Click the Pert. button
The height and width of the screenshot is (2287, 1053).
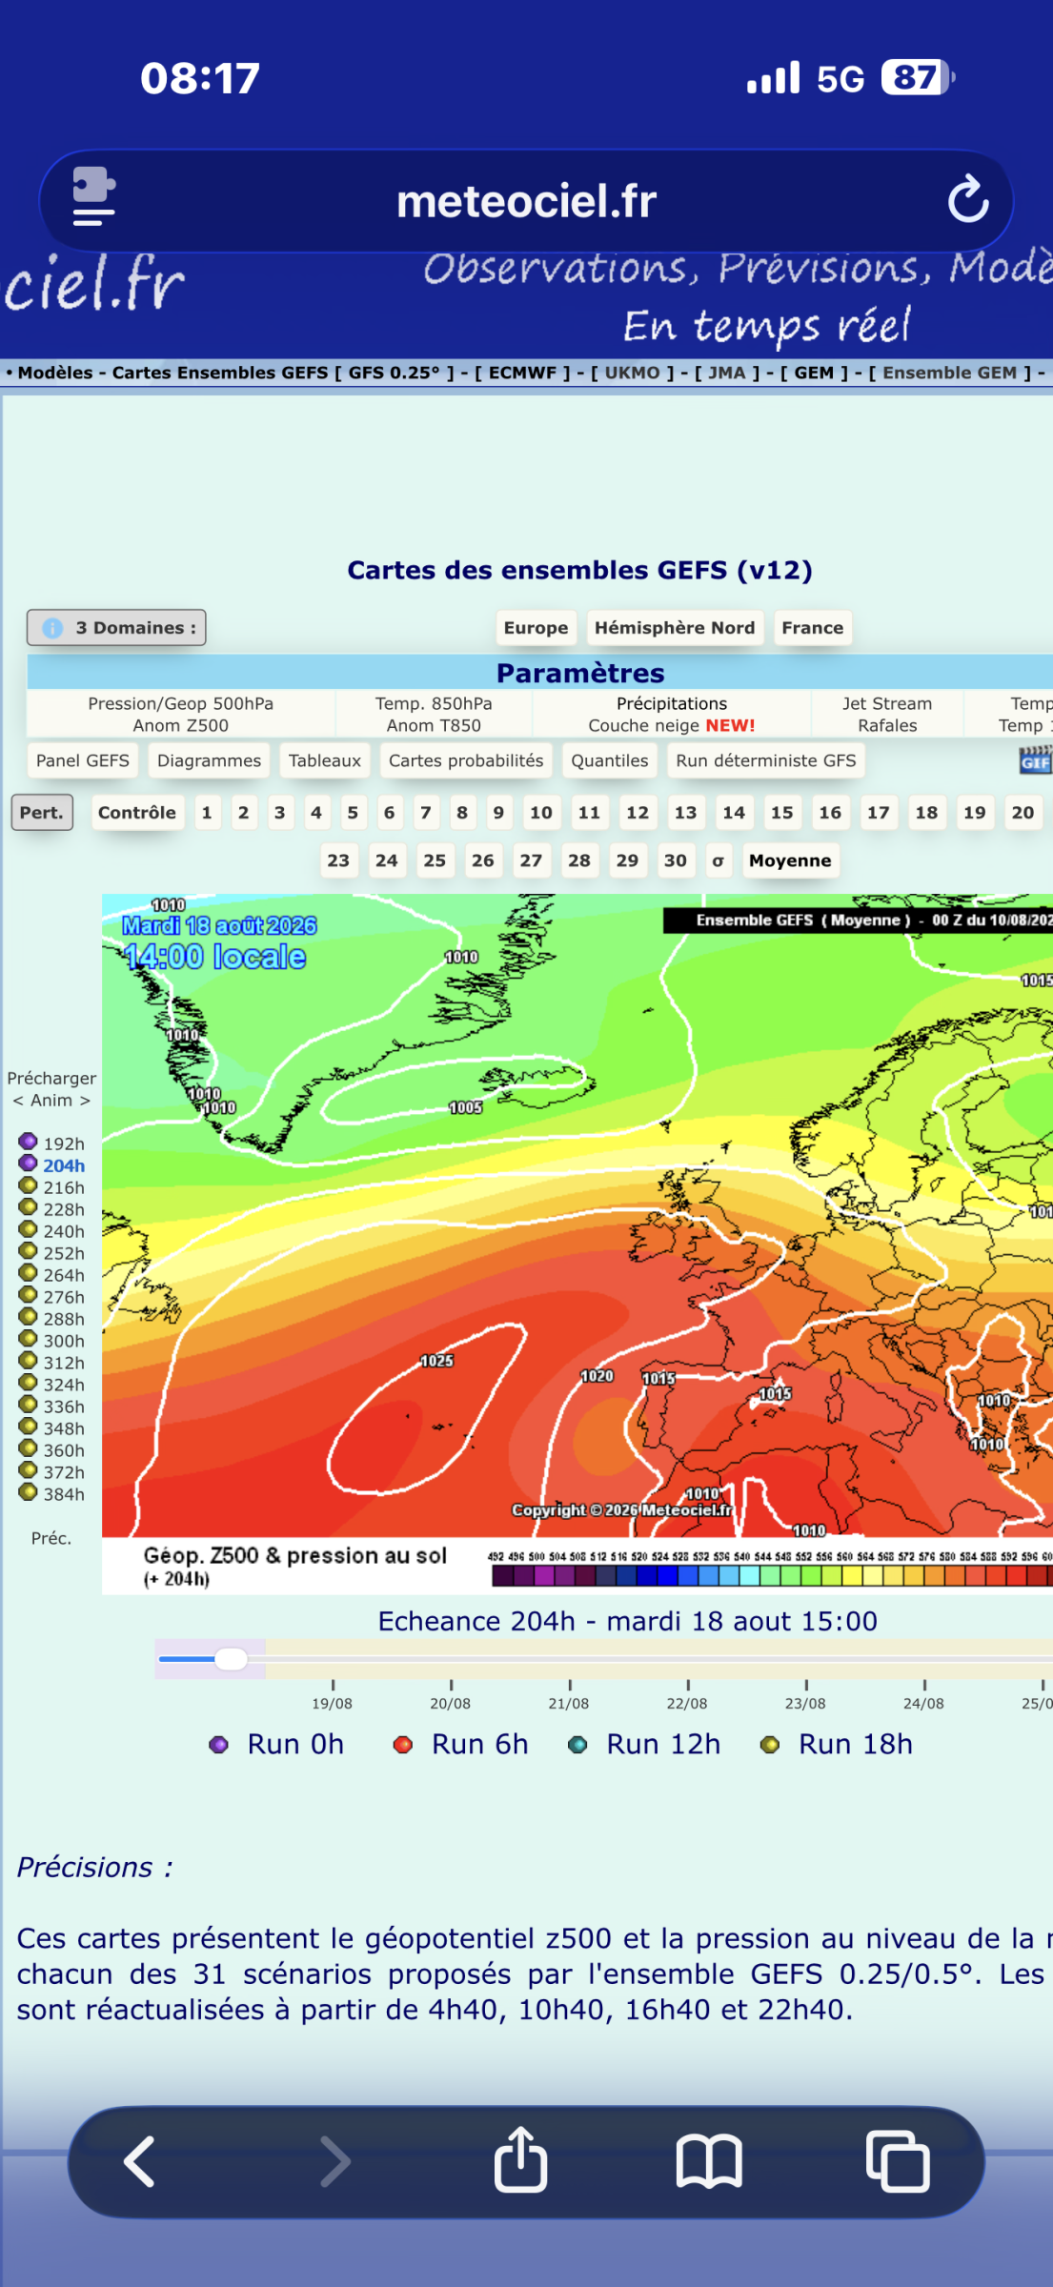coord(42,813)
